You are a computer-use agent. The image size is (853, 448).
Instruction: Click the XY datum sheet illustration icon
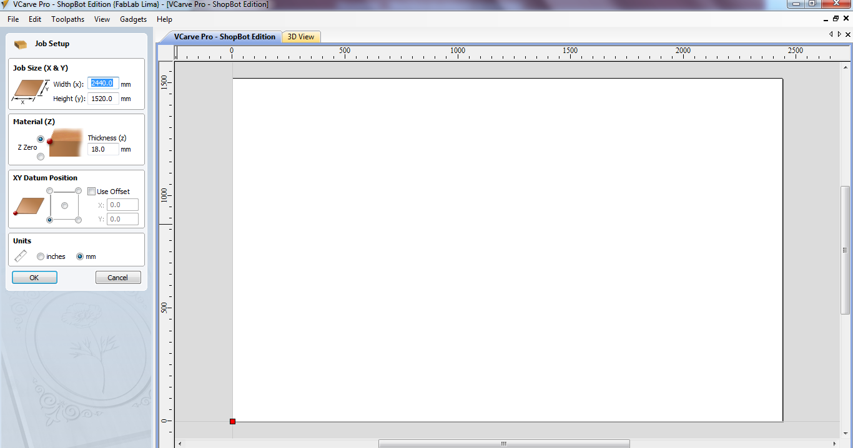(x=28, y=207)
